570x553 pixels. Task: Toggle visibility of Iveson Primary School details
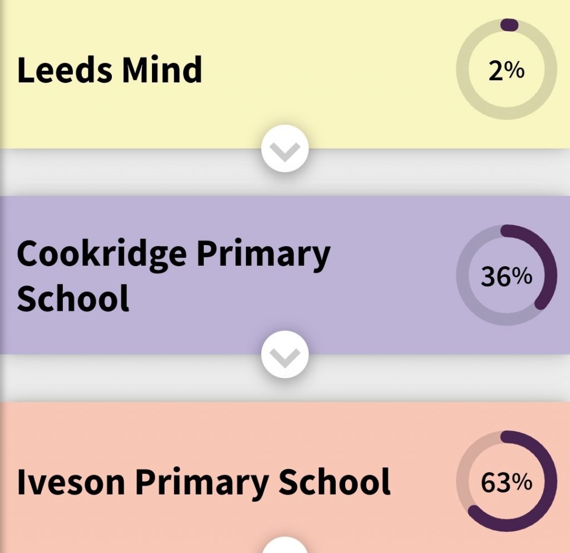[x=285, y=547]
